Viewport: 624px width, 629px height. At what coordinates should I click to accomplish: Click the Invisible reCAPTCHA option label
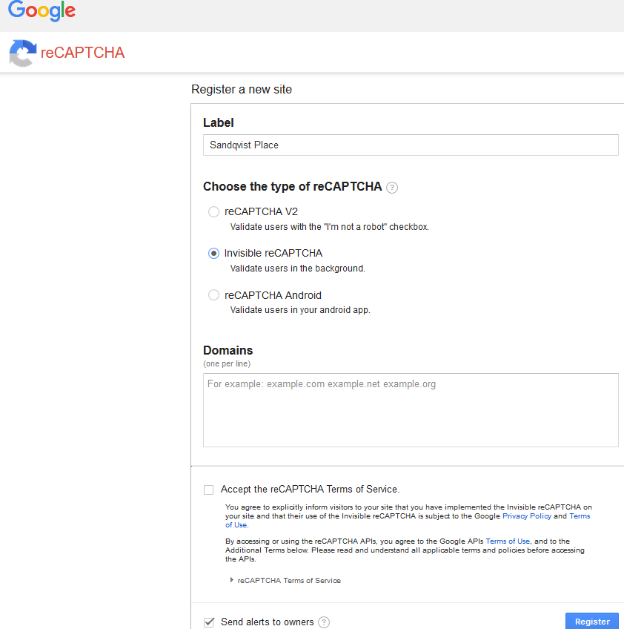coord(273,253)
